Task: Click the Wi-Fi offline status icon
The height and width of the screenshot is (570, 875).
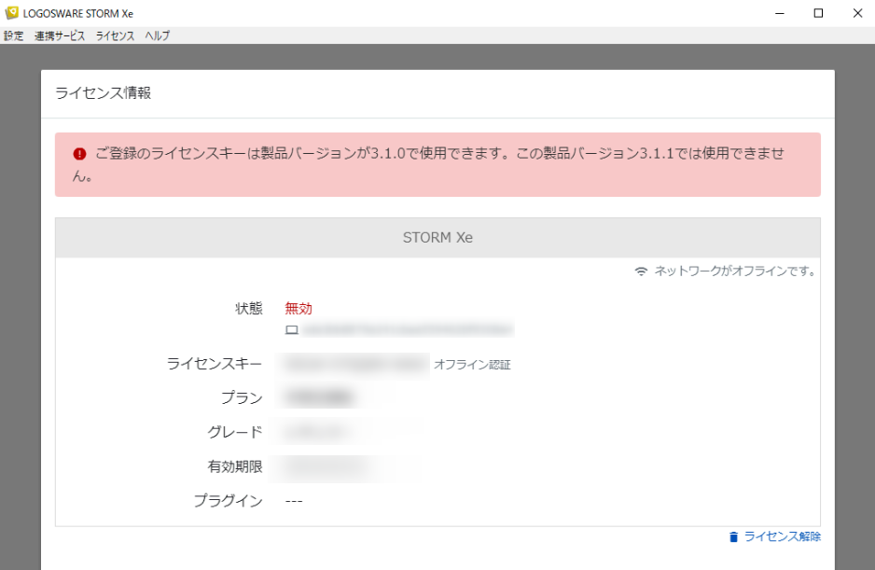Action: tap(641, 271)
